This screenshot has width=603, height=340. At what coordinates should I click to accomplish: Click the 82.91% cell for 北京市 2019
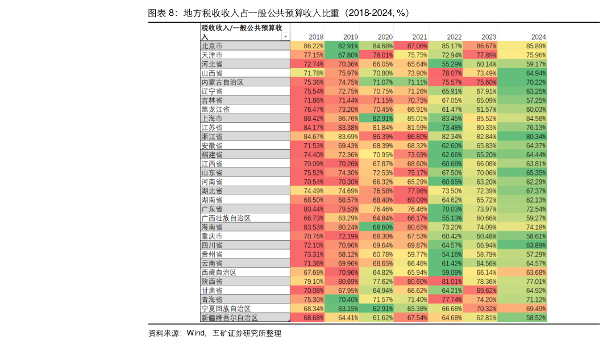tap(342, 46)
